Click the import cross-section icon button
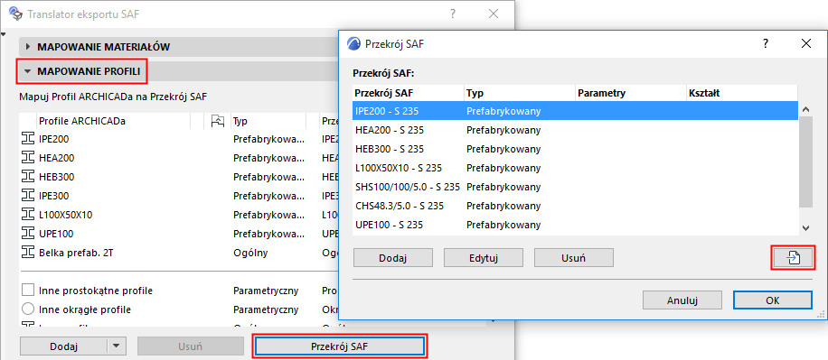 point(793,258)
